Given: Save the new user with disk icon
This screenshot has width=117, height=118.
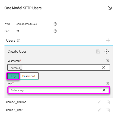Looking at the screenshot, I should 98,51.
